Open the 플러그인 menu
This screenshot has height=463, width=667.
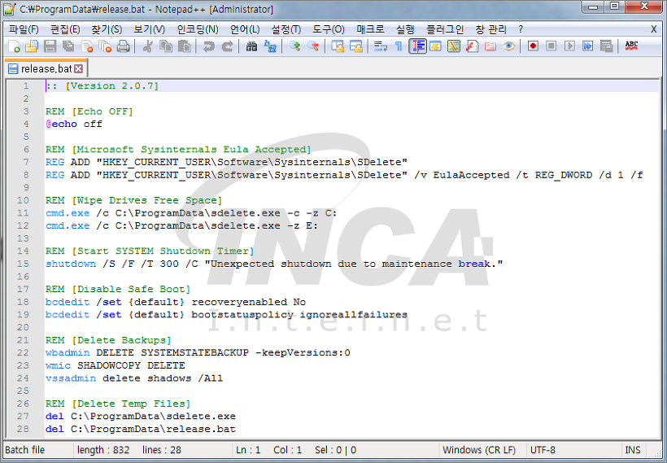445,29
